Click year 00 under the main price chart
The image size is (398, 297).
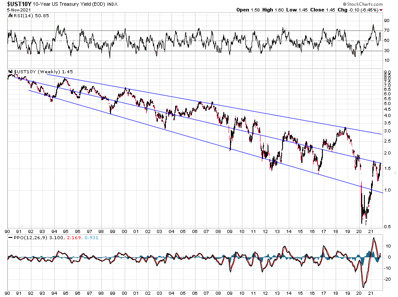[x=124, y=231]
